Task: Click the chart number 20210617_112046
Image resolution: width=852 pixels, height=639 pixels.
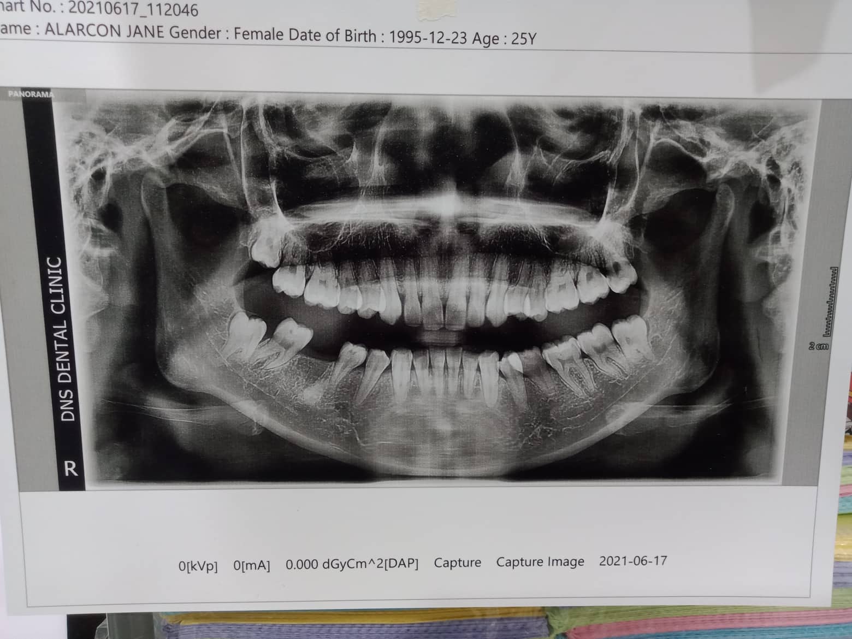Action: click(133, 9)
